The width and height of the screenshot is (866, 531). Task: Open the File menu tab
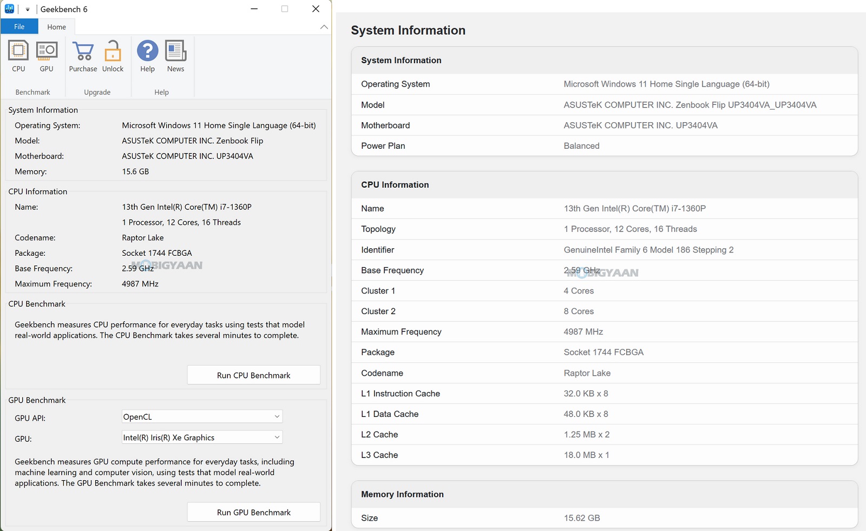pos(19,26)
